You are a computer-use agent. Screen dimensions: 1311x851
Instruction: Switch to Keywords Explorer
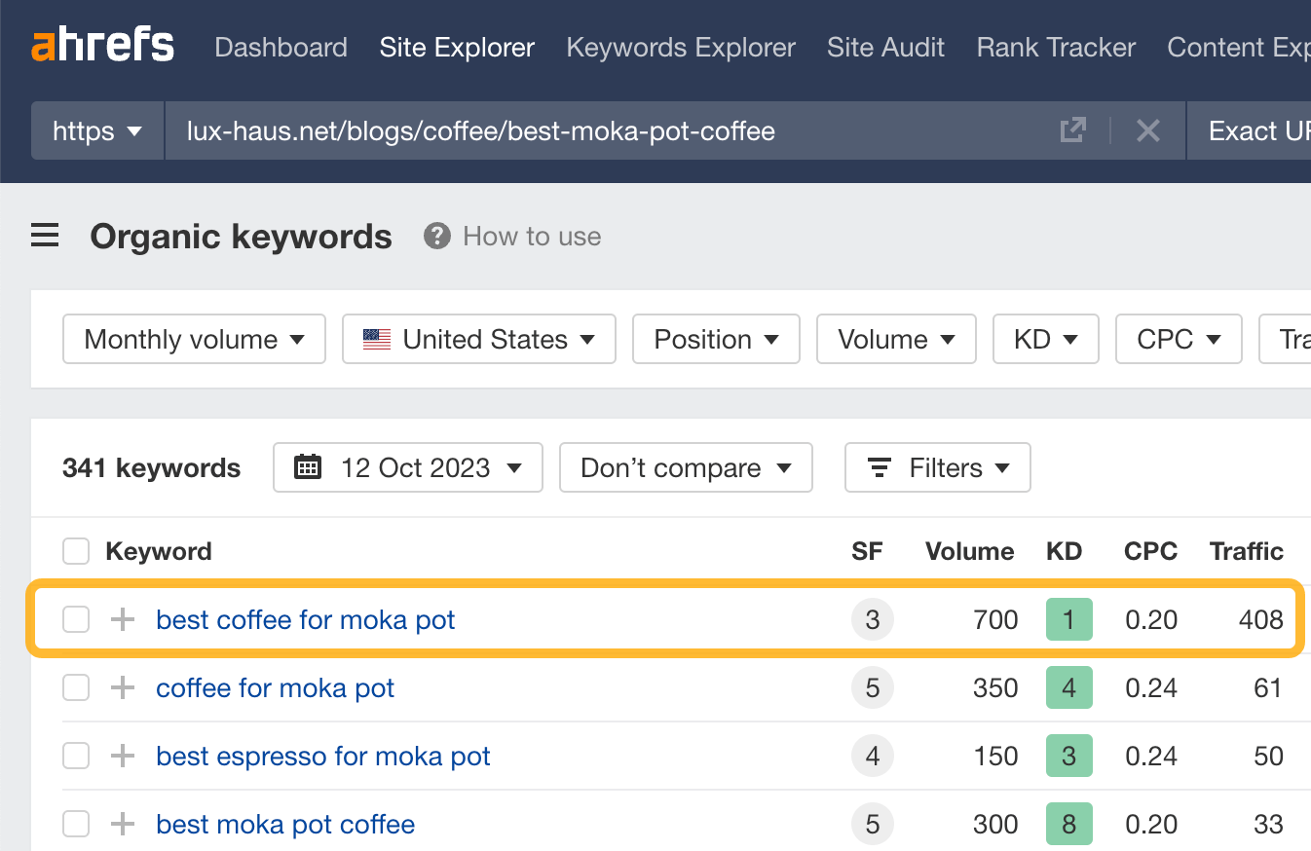coord(680,47)
